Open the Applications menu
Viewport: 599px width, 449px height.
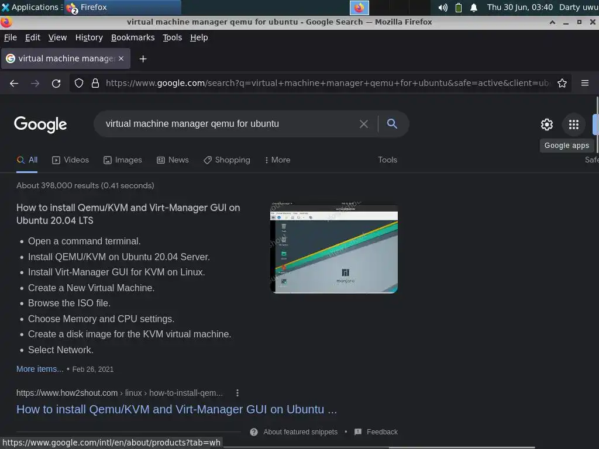point(32,7)
